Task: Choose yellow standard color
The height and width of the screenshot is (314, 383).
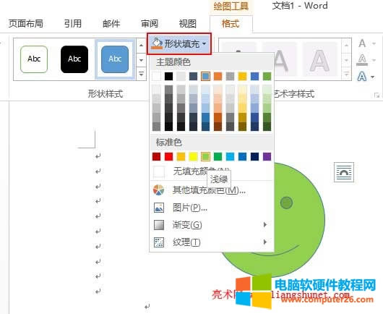Action: [193, 156]
